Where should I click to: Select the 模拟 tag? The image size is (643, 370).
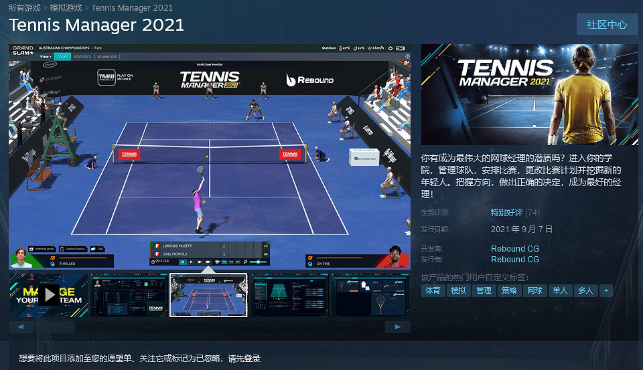[x=458, y=290]
